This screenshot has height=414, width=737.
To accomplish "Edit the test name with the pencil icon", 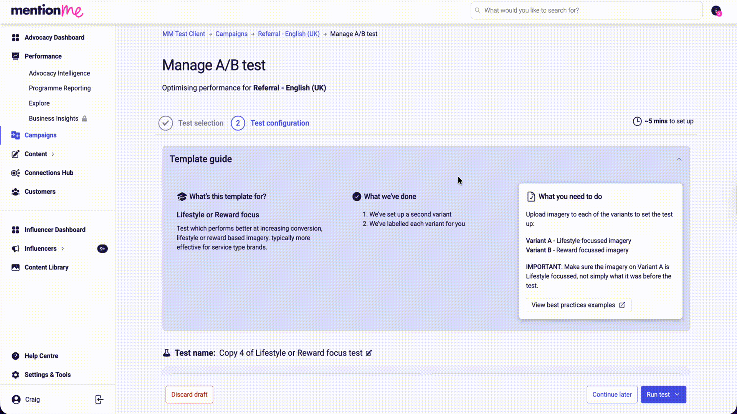I will click(369, 353).
